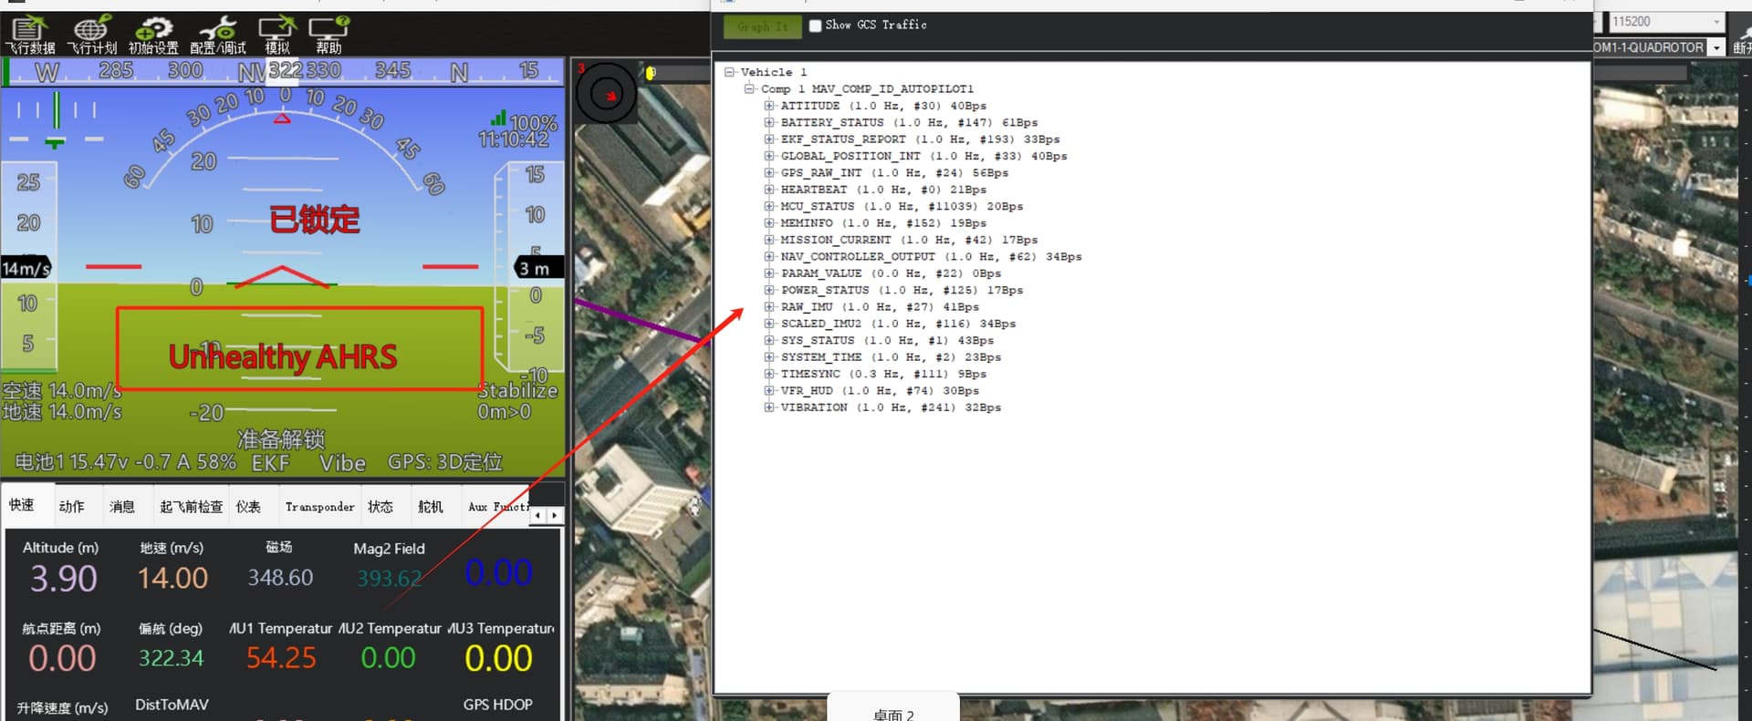Click the 偏航 (deg) value 322.34
The height and width of the screenshot is (721, 1752).
coord(171,658)
